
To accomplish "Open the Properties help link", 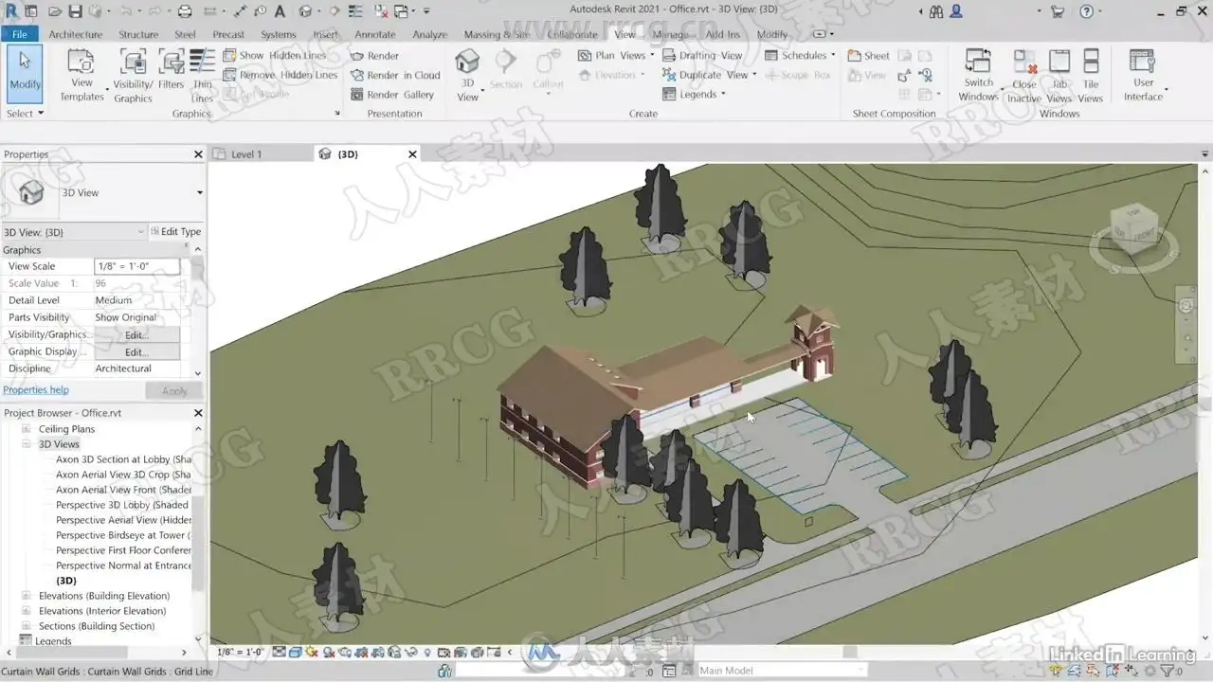I will (36, 390).
